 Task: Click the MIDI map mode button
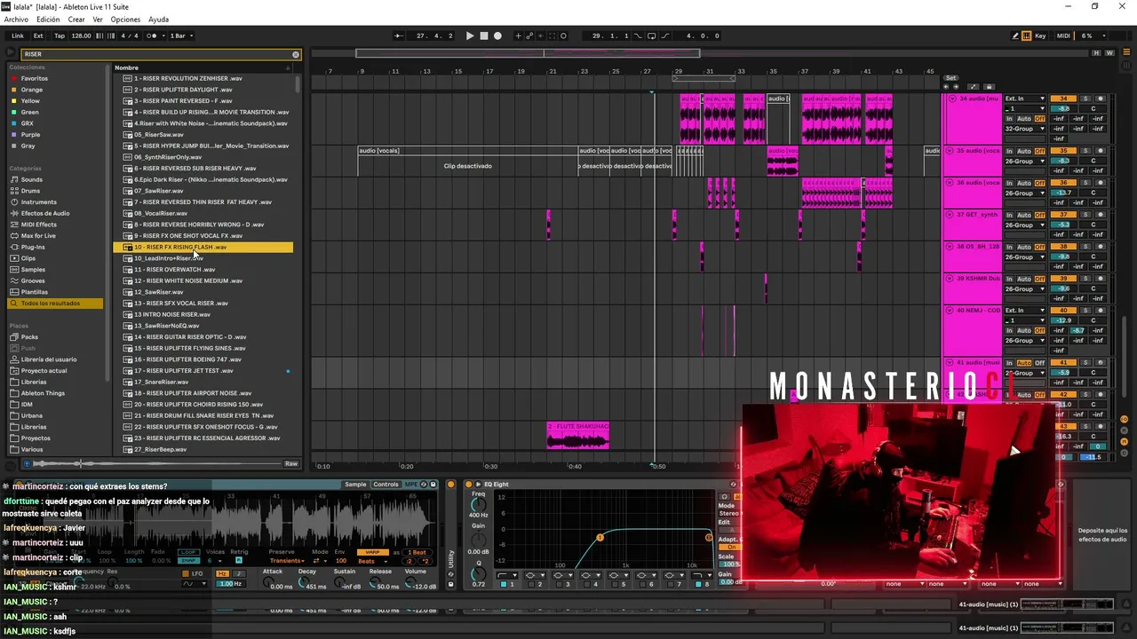(1063, 36)
